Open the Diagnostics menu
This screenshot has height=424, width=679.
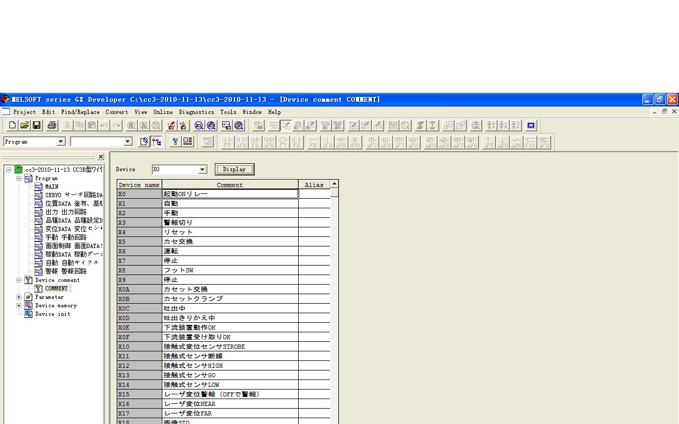coord(196,112)
